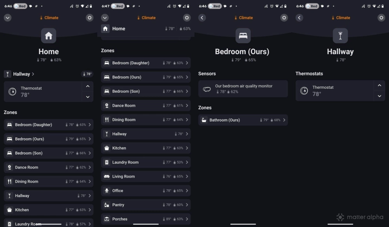
Task: Tap Pantry icon
Action: (107, 205)
